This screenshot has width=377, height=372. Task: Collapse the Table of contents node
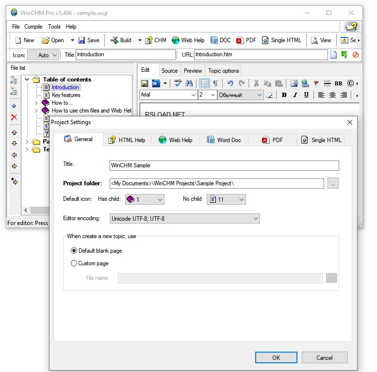27,80
